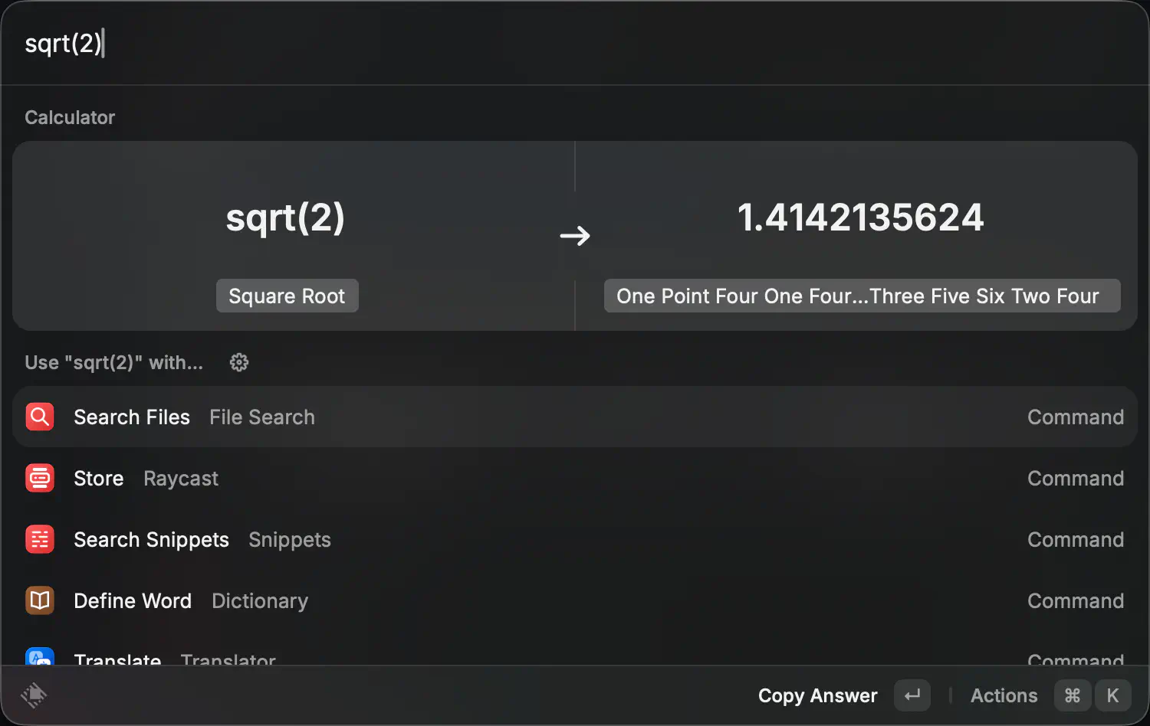The height and width of the screenshot is (726, 1150).
Task: Click the K shortcut key badge
Action: tap(1112, 695)
